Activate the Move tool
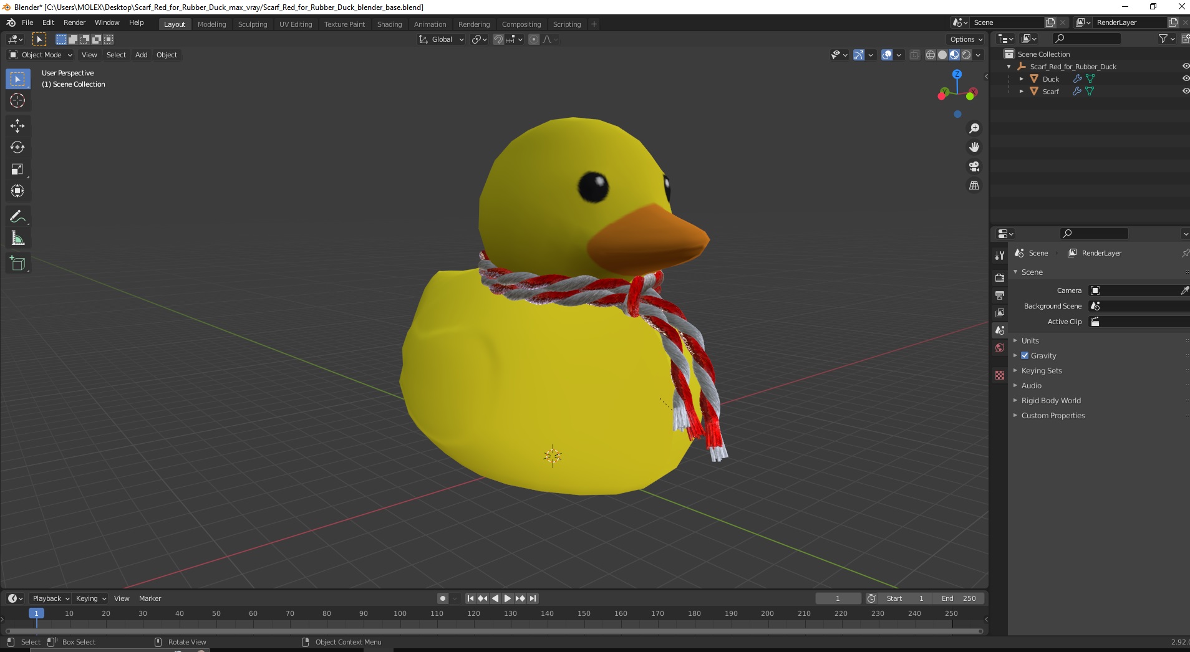The image size is (1190, 652). point(17,126)
